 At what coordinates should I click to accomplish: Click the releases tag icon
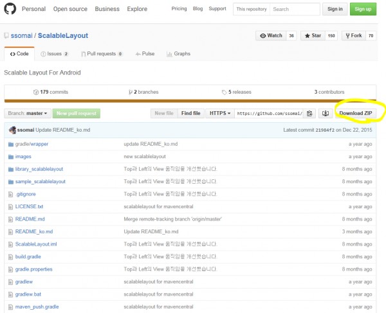tap(224, 92)
